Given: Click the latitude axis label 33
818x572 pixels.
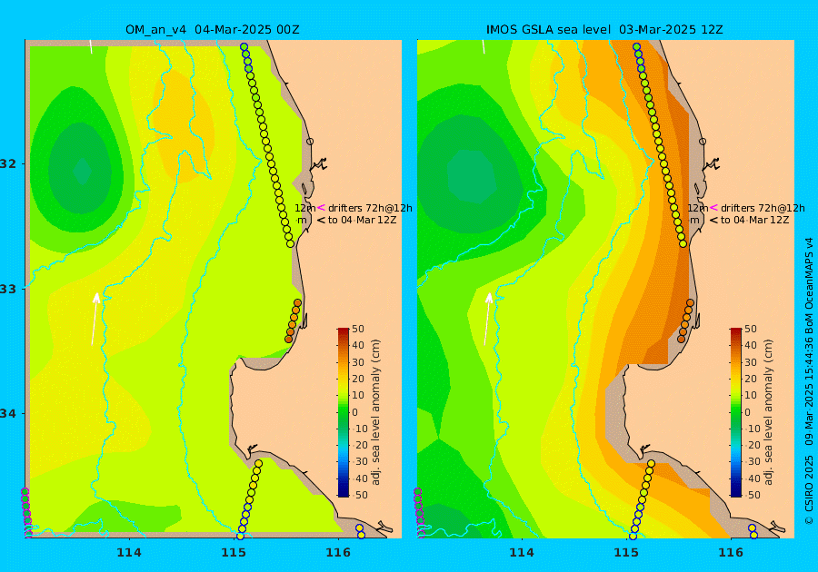Looking at the screenshot, I should pyautogui.click(x=8, y=289).
